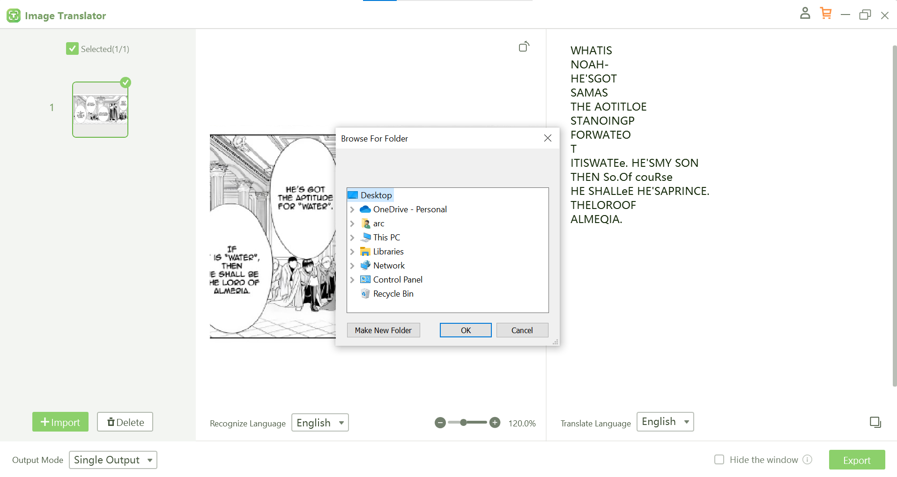Open the Recognize Language dropdown
This screenshot has height=477, width=897.
(320, 422)
